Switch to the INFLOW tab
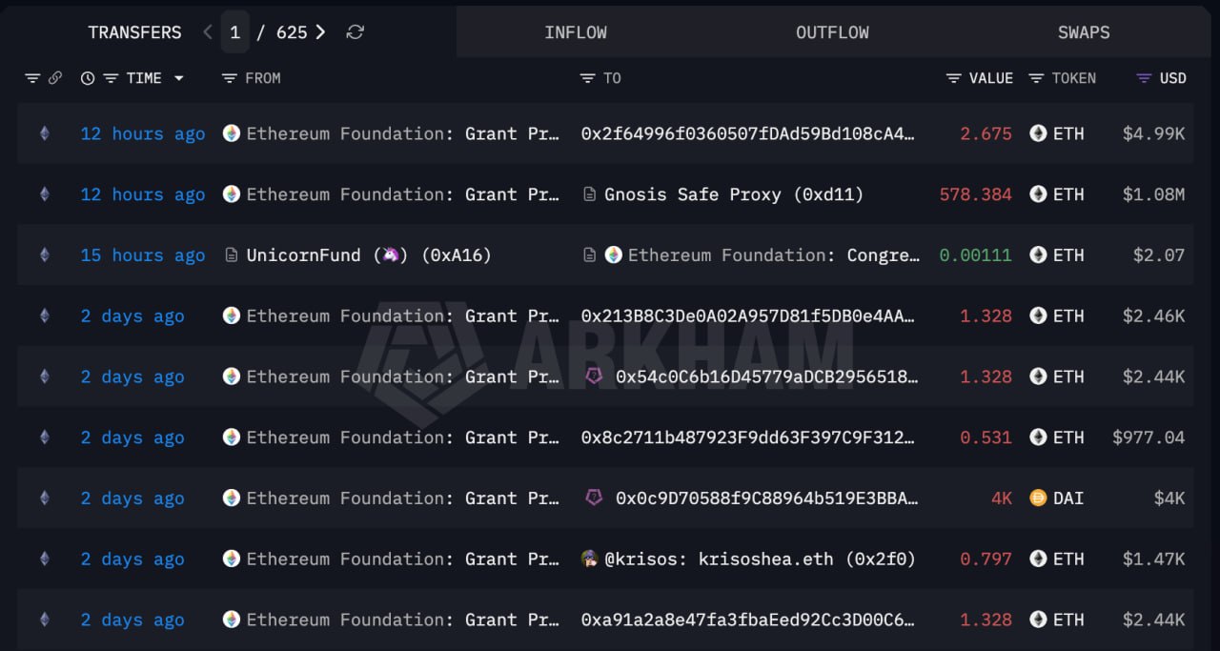 (576, 32)
